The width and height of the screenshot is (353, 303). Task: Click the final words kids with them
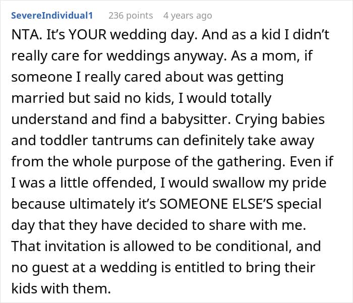(x=61, y=288)
